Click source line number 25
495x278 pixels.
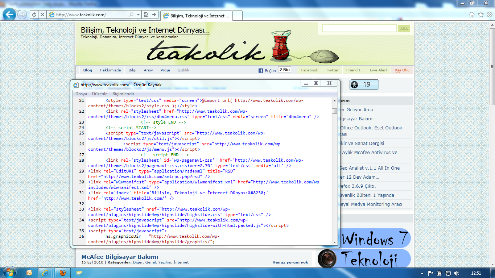[81, 133]
